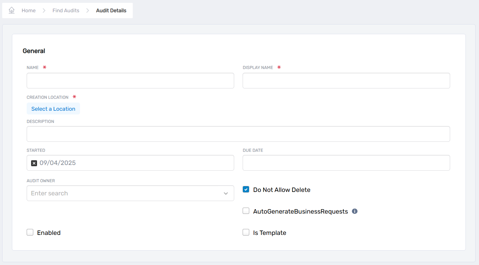Select the Audit Details breadcrumb
This screenshot has width=479, height=265.
(x=111, y=11)
